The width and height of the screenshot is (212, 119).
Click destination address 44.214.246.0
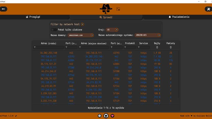pyautogui.click(x=94, y=68)
